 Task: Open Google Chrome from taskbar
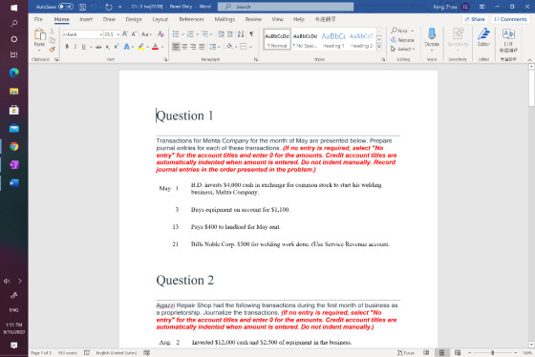click(x=14, y=147)
